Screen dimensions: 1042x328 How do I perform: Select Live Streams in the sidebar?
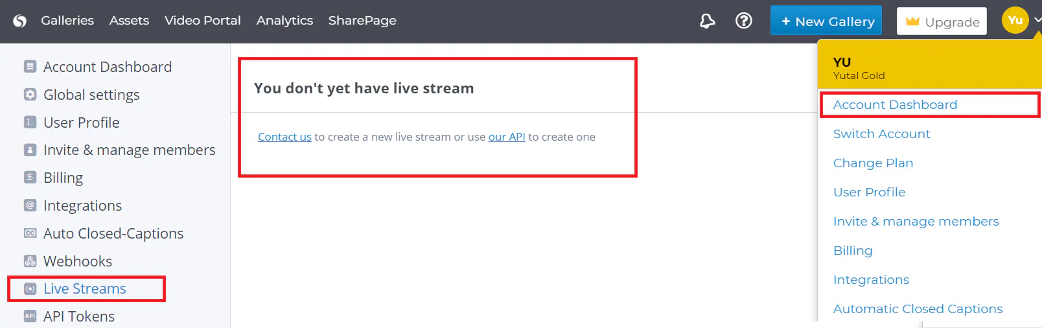tap(85, 288)
